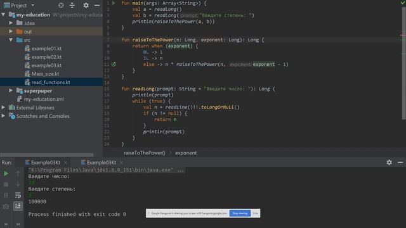Click the Scratches and Consoles icon
The width and height of the screenshot is (406, 228).
[12, 116]
